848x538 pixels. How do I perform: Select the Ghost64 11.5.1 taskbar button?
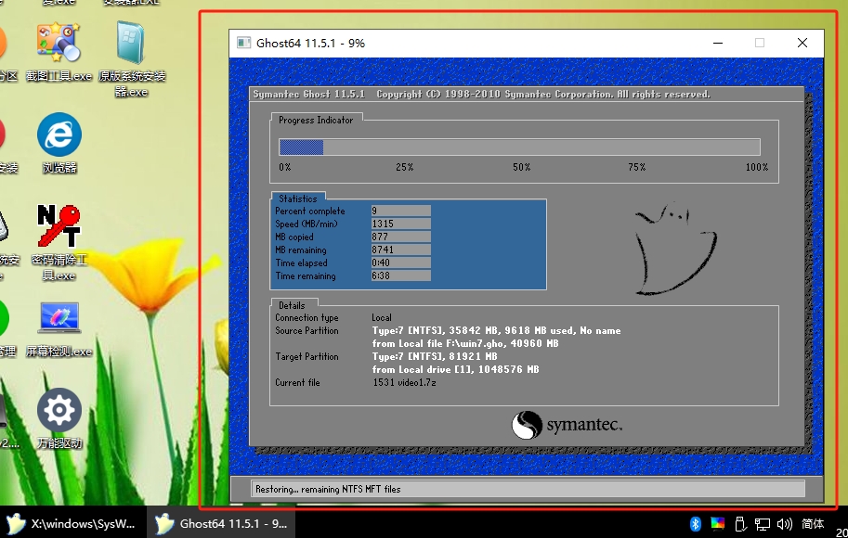click(221, 523)
